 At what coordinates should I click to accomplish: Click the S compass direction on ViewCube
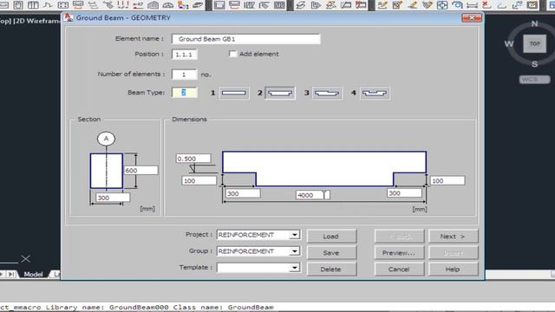pyautogui.click(x=534, y=64)
